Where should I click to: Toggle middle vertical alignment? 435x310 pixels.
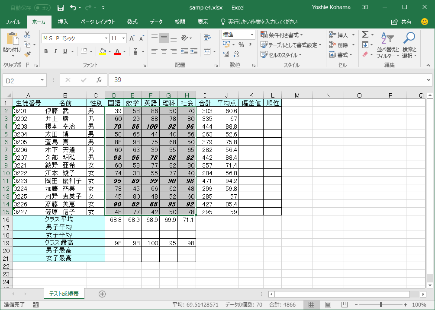click(164, 38)
